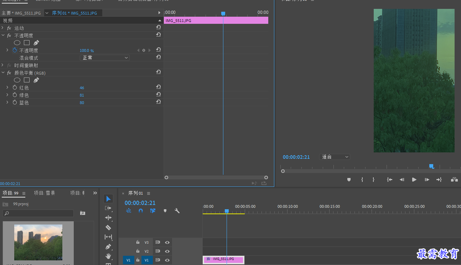
Task: Open the 序列 01 timeline panel menu
Action: click(x=149, y=193)
